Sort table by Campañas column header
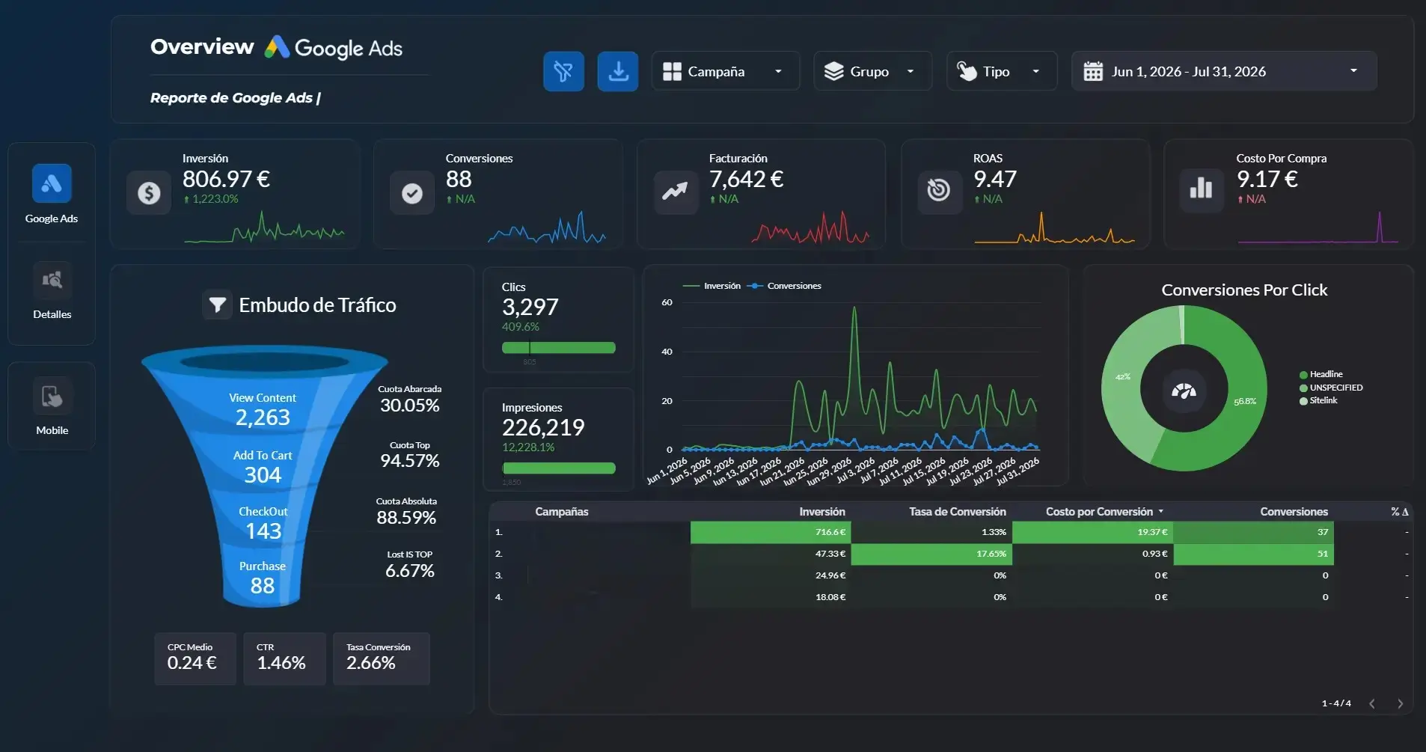 click(562, 512)
